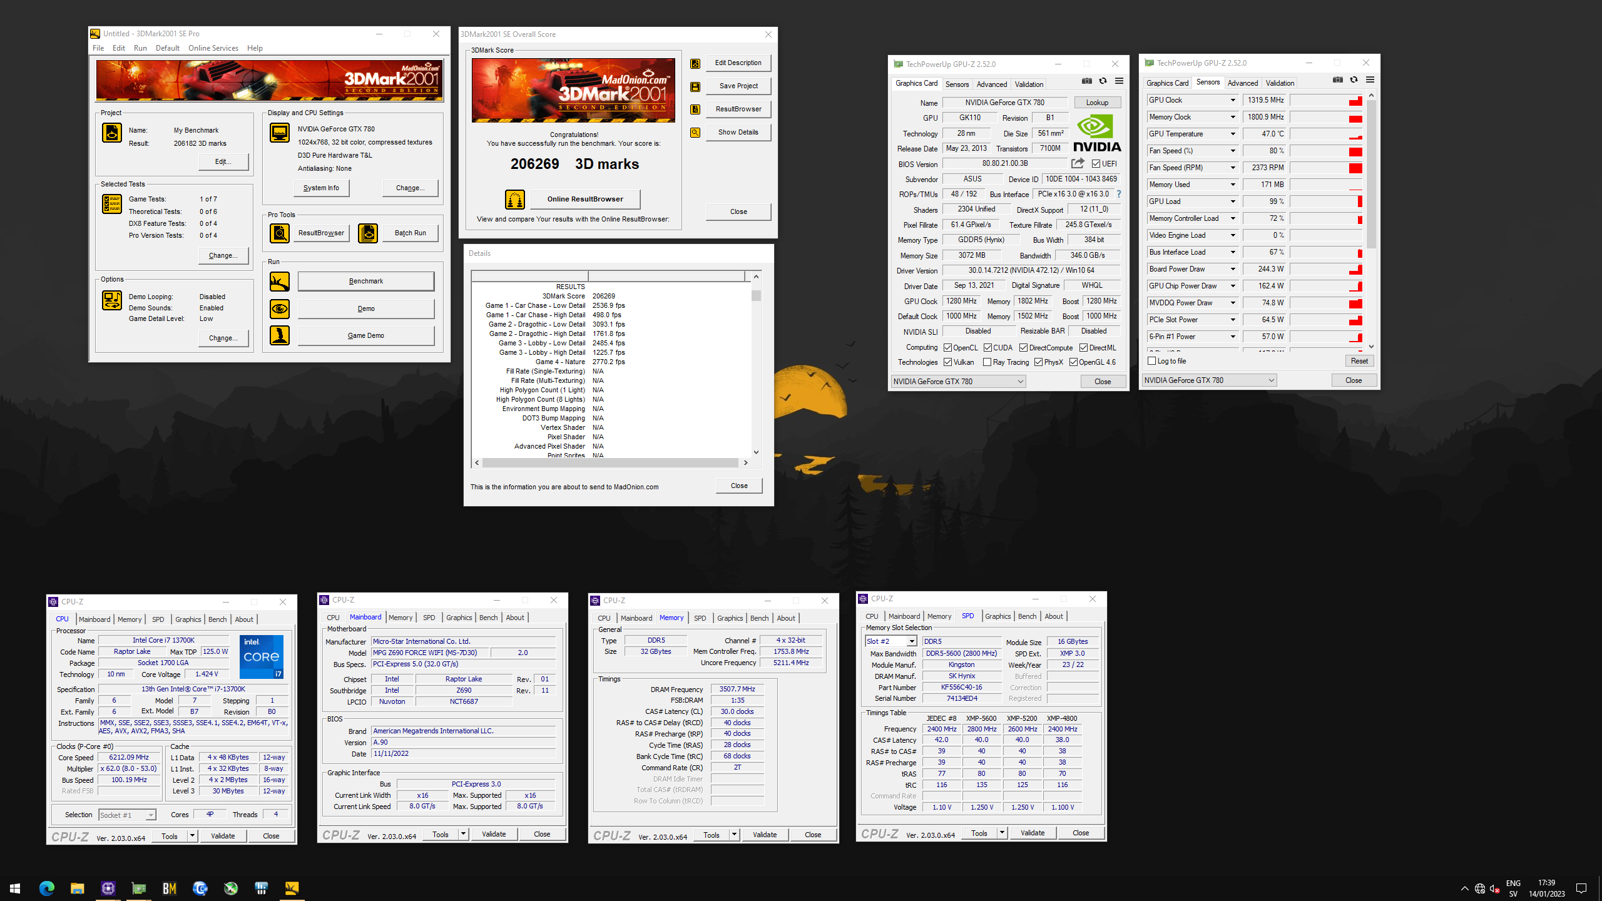This screenshot has width=1602, height=901.
Task: Click the Game Demo icon in 3DMark2001
Action: pyautogui.click(x=280, y=336)
